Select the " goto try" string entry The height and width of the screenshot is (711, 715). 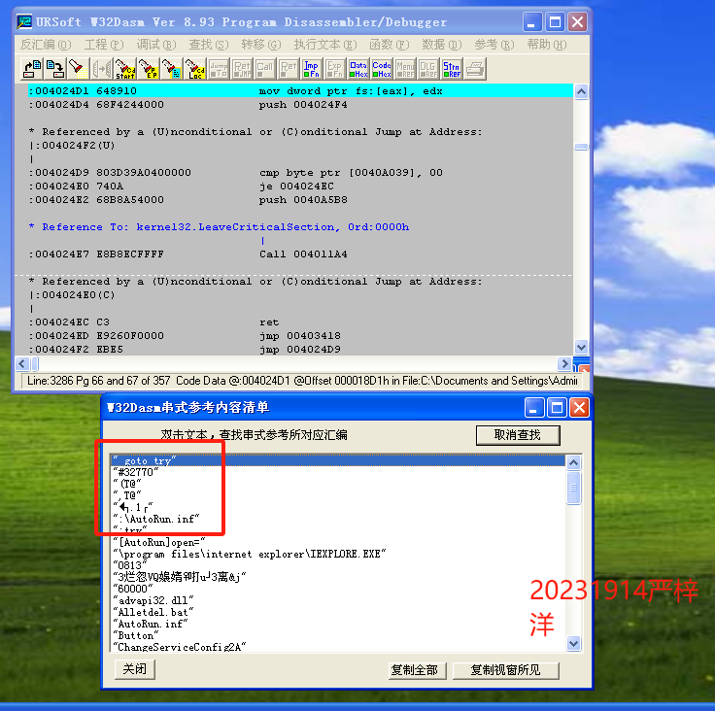tap(338, 460)
